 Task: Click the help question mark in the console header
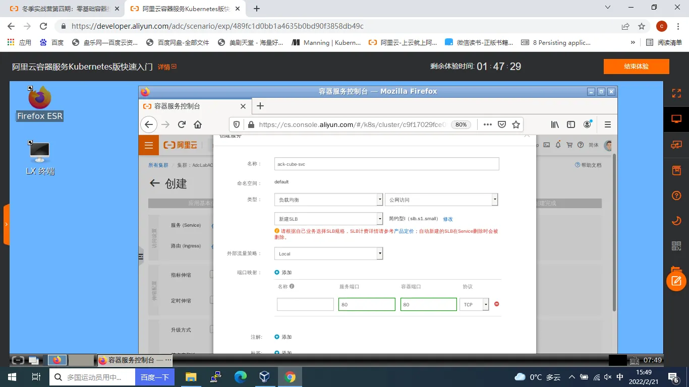pyautogui.click(x=580, y=145)
